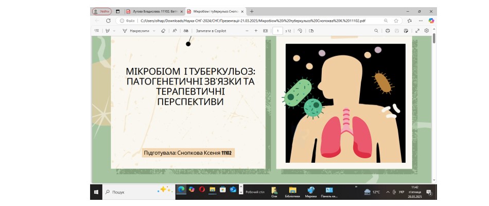The image size is (489, 206).
Task: Open PDF settings gear icon
Action: click(x=426, y=31)
